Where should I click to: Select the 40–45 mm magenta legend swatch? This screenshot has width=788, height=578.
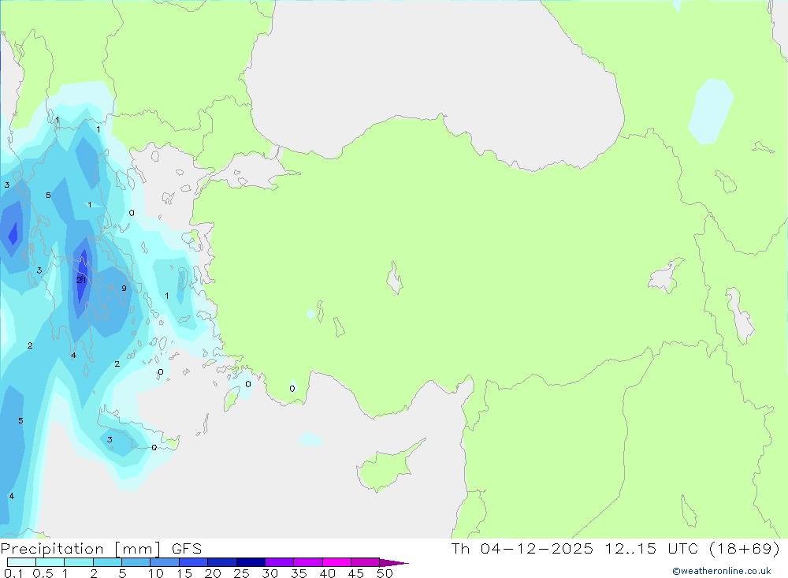(336, 562)
